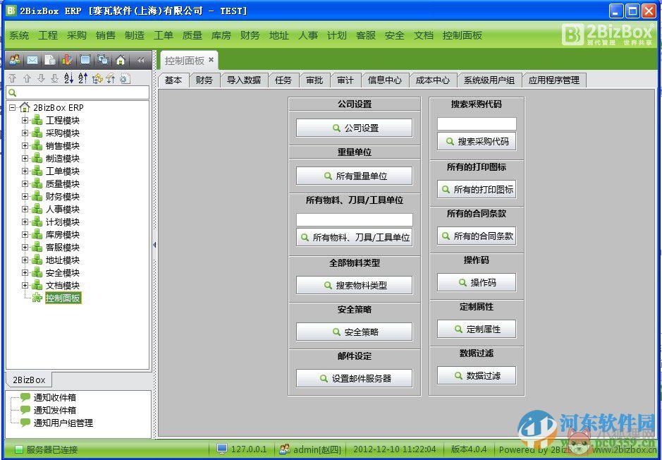This screenshot has width=662, height=460.
Task: Click the 数据过滤 button
Action: (x=477, y=375)
